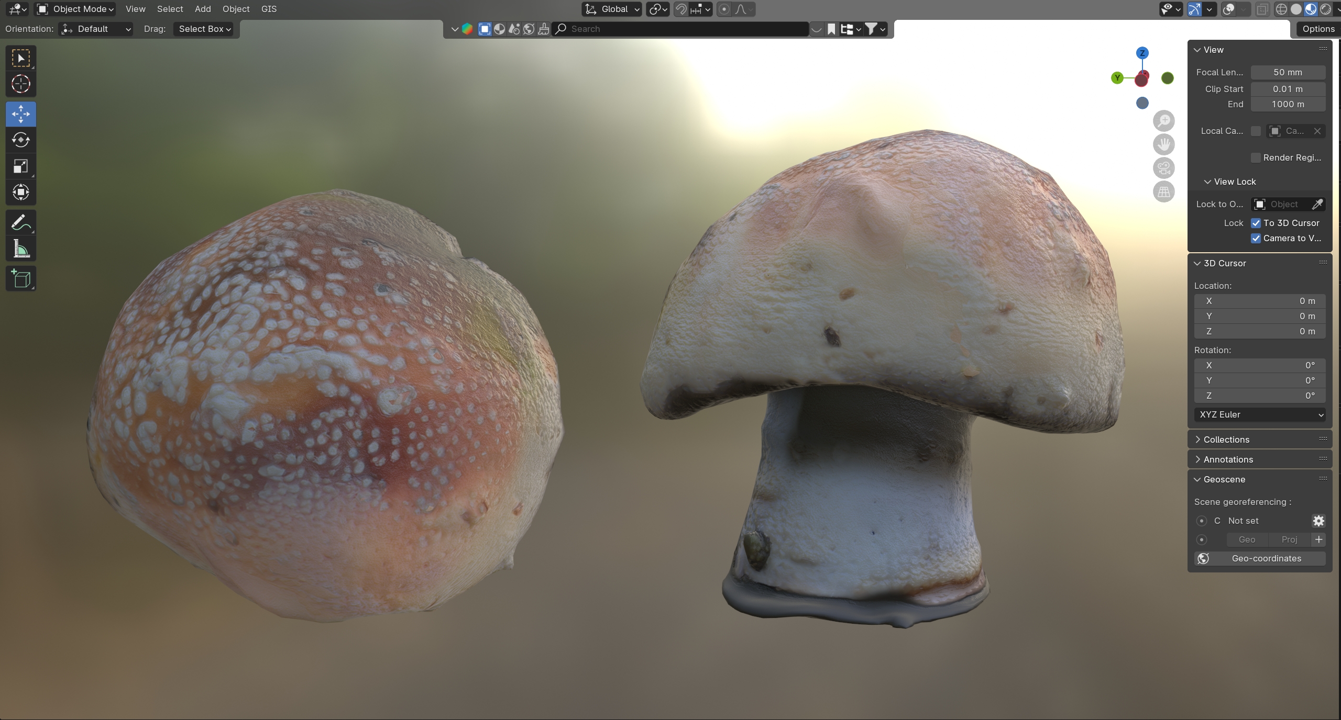Viewport: 1341px width, 720px height.
Task: Toggle perspective/orthographic grid button
Action: 1163,192
